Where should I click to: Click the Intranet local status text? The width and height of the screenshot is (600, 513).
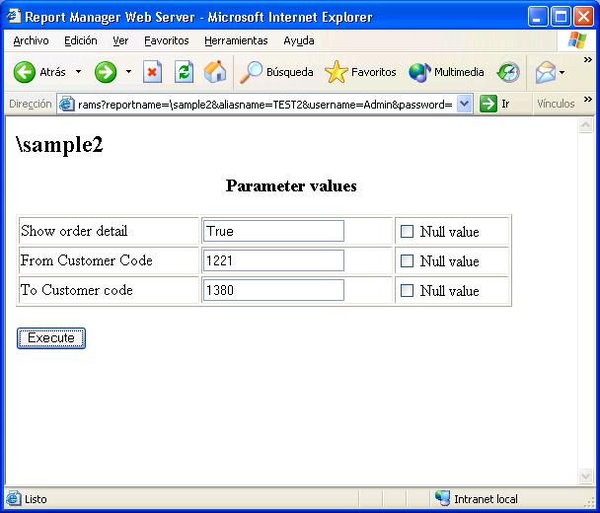486,499
